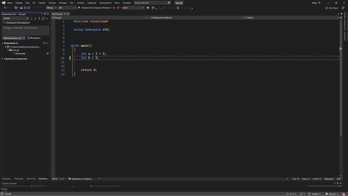This screenshot has height=196, width=348.
Task: Open the main() member navigation dropdown
Action: (x=291, y=18)
